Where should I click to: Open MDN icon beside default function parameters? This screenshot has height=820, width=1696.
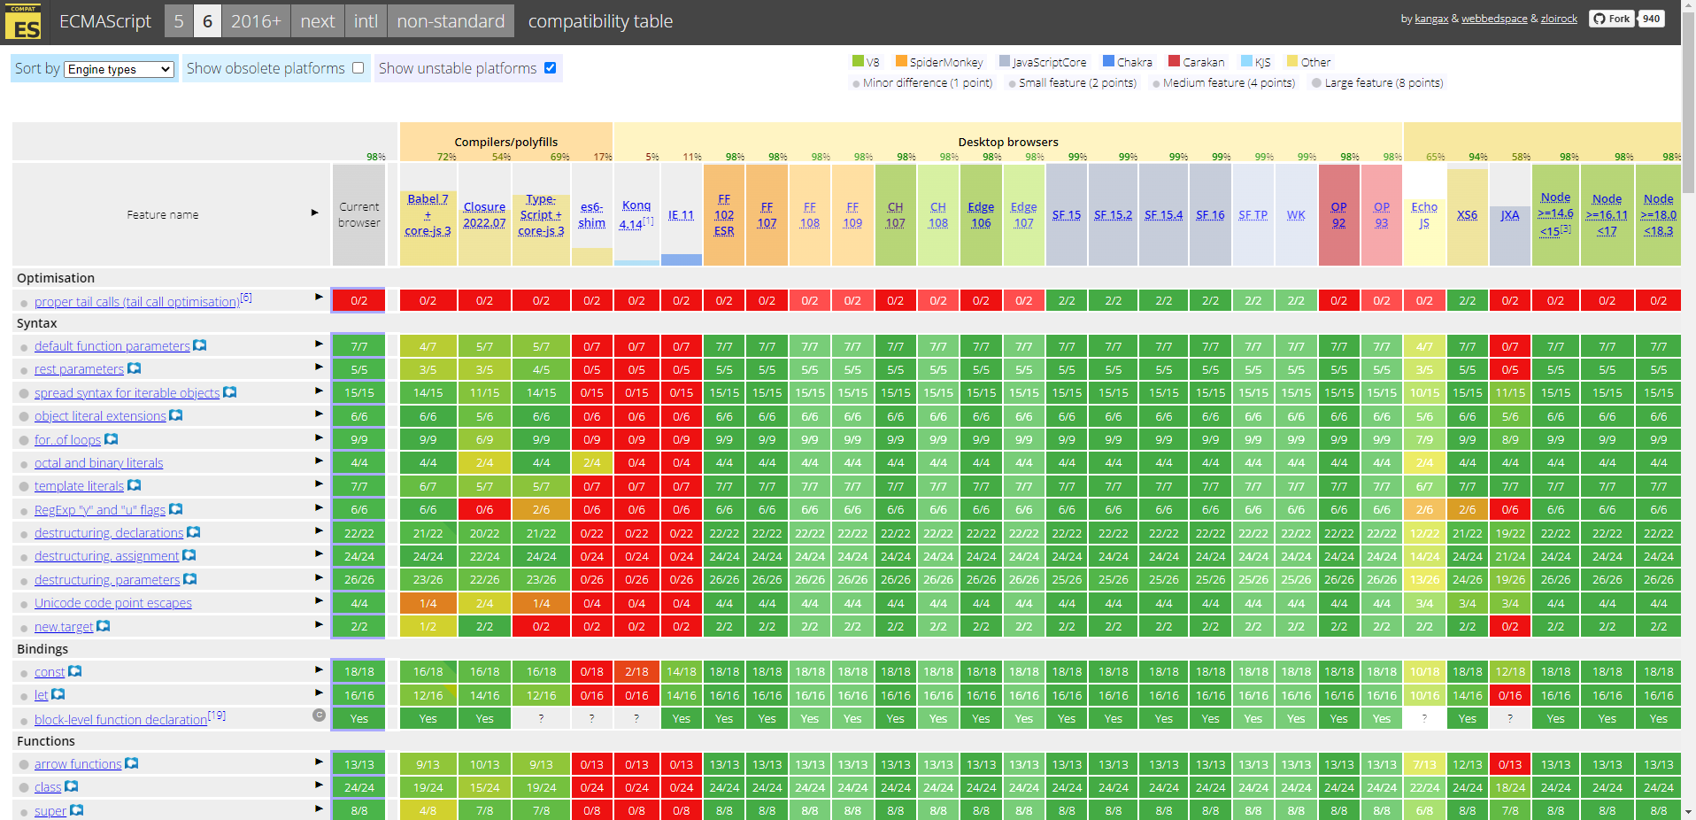click(x=200, y=345)
